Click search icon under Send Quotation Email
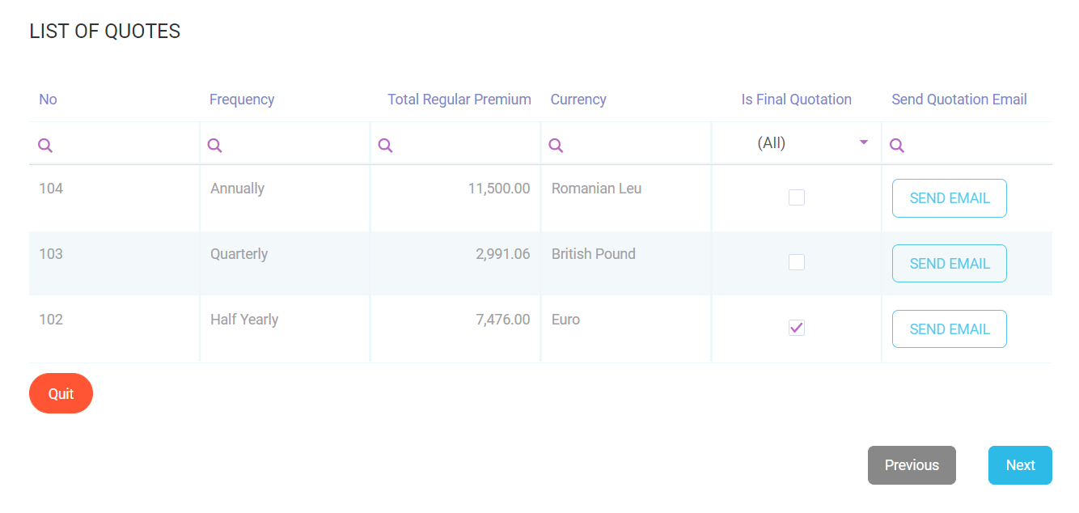1079x513 pixels. [x=896, y=145]
